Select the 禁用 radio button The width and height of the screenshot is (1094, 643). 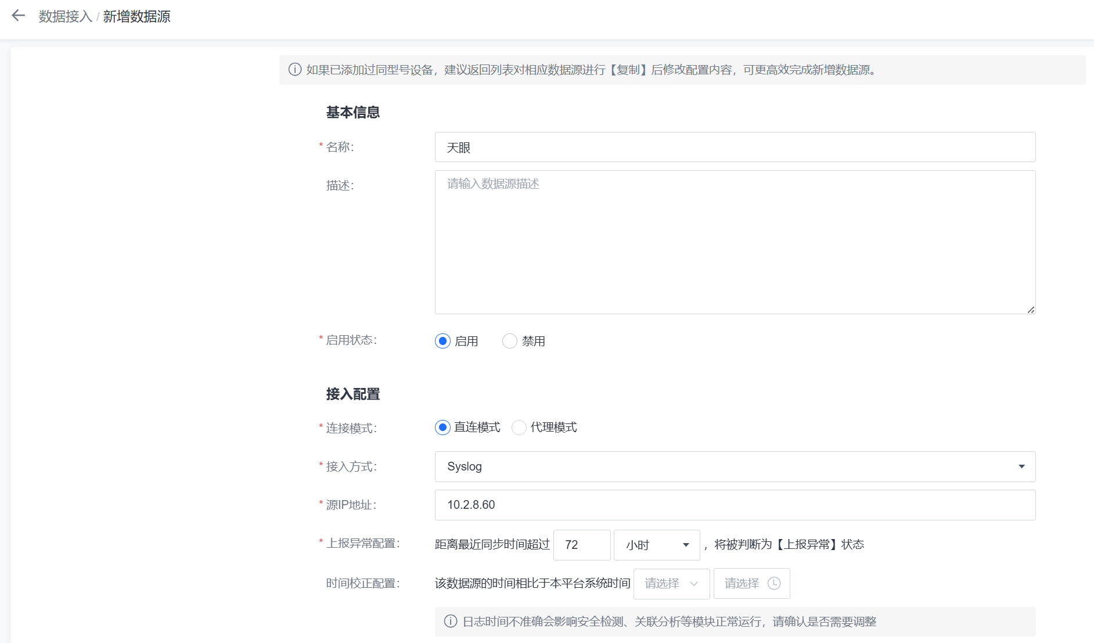pos(509,341)
